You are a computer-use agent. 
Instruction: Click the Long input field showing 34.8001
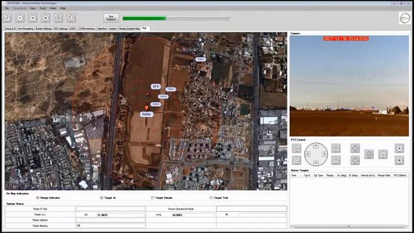pyautogui.click(x=193, y=215)
